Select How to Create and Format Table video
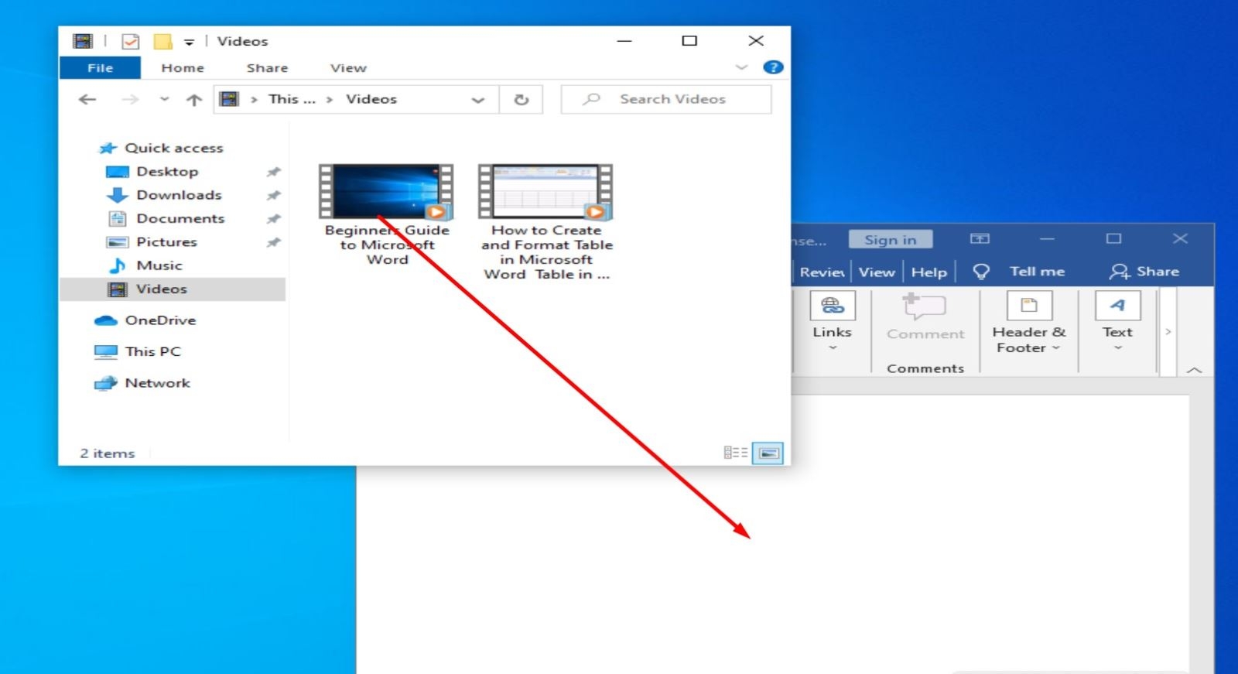1238x674 pixels. click(x=546, y=222)
